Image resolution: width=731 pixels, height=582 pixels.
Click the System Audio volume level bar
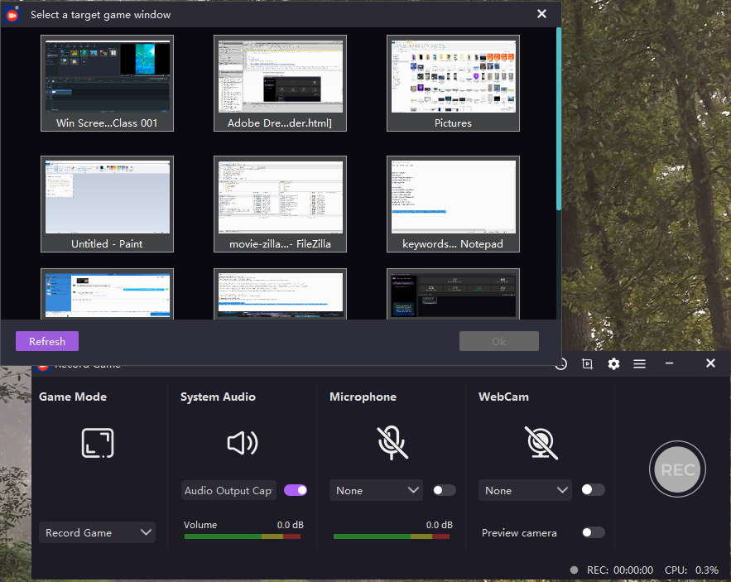[243, 537]
